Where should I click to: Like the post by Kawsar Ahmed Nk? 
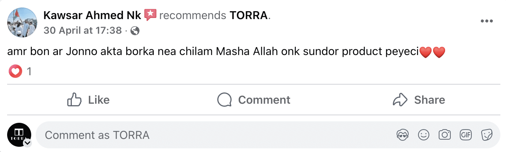[88, 100]
